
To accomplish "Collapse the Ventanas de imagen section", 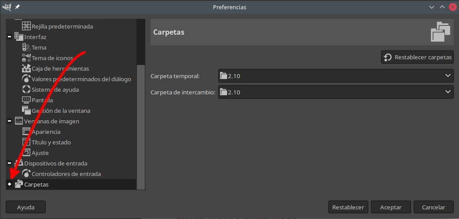I will pos(10,121).
